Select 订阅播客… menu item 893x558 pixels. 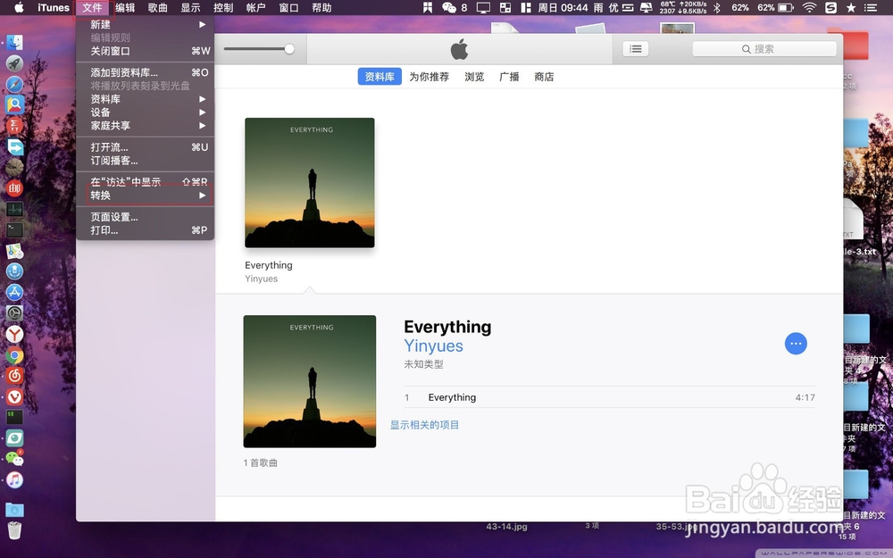[x=146, y=160]
